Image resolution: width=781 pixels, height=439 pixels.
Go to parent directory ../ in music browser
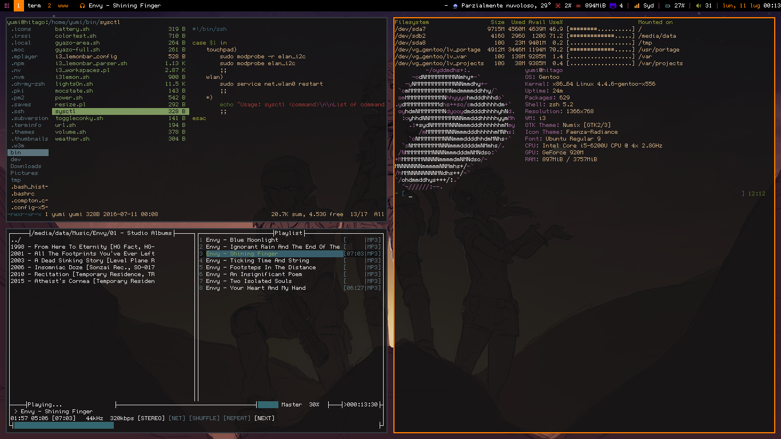(15, 240)
